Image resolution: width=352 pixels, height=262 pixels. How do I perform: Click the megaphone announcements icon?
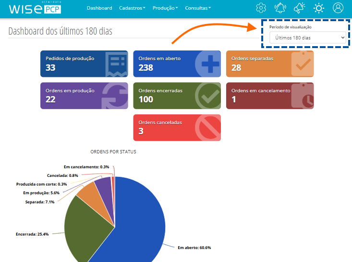300,8
